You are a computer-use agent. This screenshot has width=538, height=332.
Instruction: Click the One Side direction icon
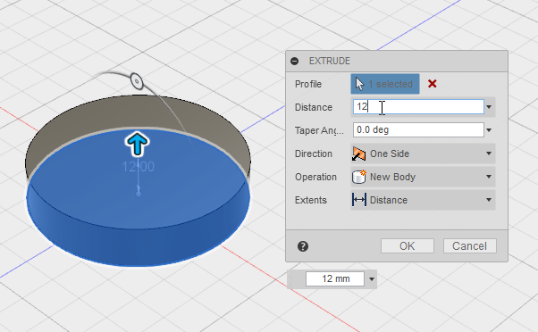(x=359, y=154)
